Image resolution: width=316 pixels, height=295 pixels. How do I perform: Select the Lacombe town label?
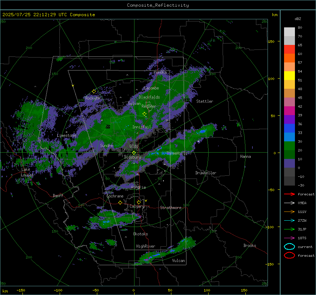click(x=151, y=88)
